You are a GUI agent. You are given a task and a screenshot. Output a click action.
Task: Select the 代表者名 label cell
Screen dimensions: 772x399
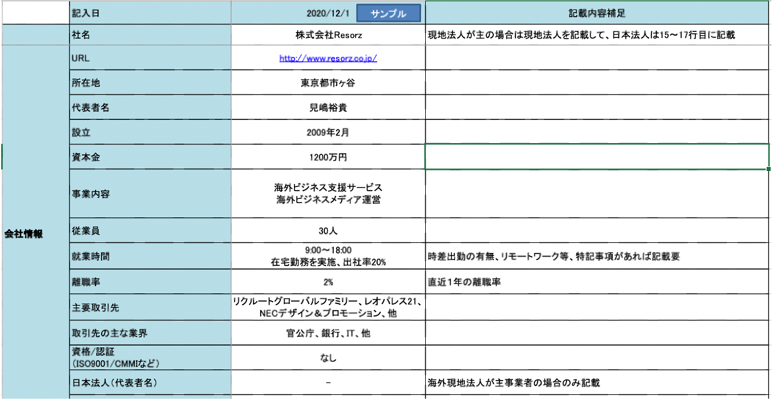tap(150, 108)
